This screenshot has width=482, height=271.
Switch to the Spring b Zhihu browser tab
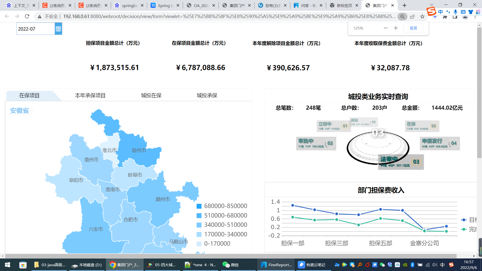pos(165,5)
